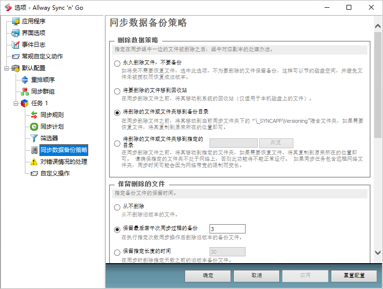Click the 事件日志 notepad icon

[16, 45]
